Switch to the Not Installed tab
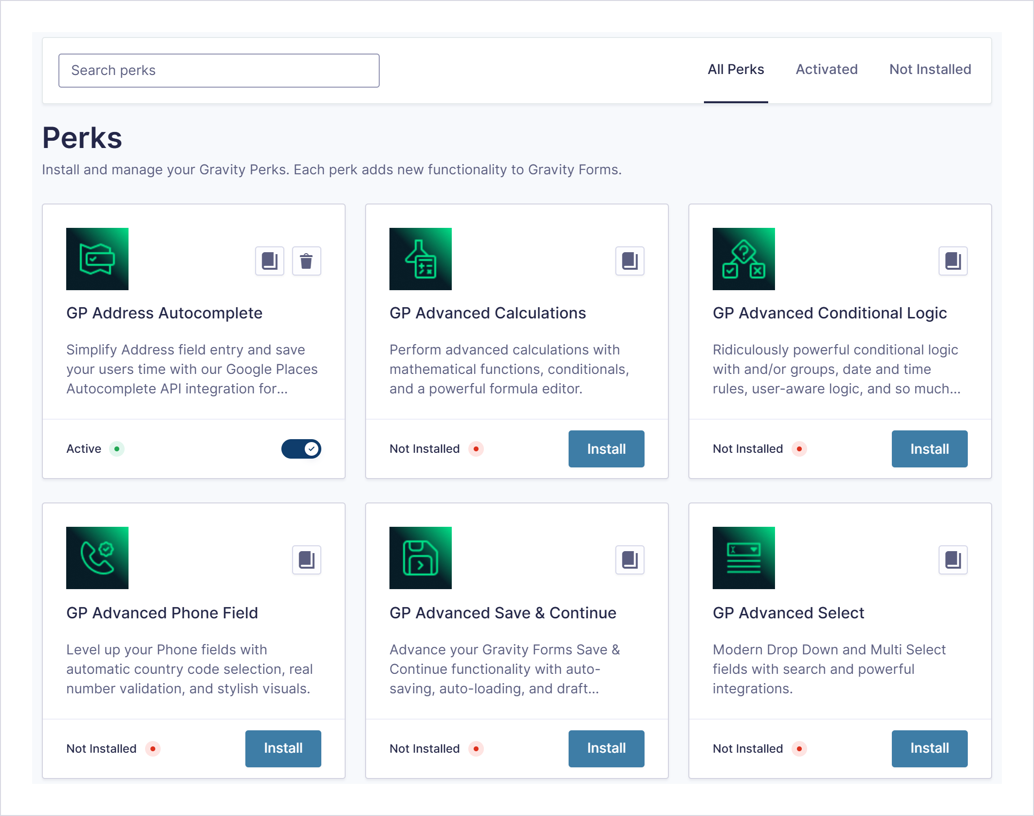The height and width of the screenshot is (816, 1034). click(x=930, y=70)
